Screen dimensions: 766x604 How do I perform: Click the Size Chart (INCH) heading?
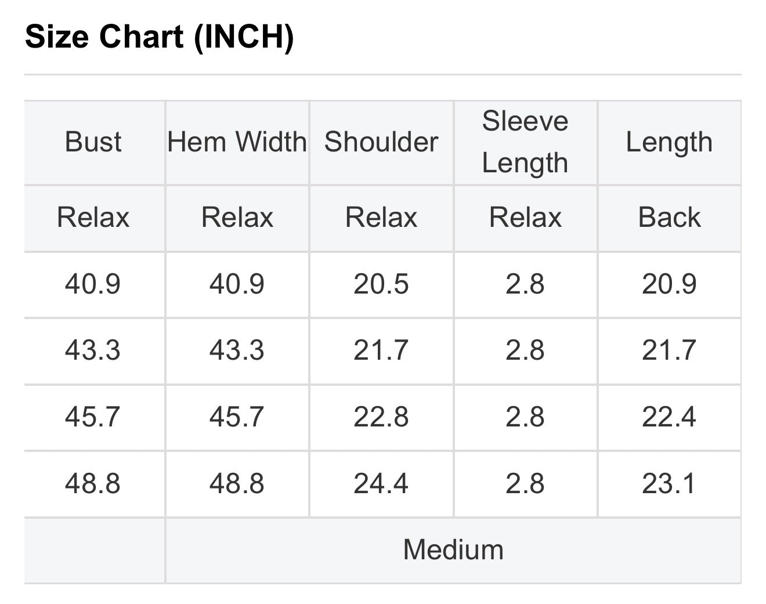click(x=160, y=37)
